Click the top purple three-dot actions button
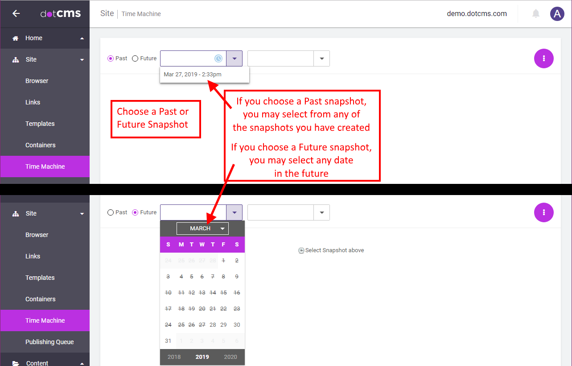 point(543,58)
